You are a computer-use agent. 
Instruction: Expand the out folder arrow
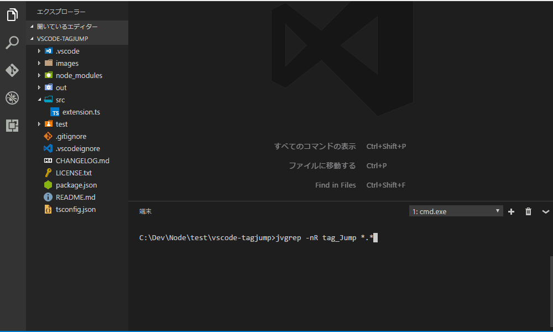coord(39,87)
